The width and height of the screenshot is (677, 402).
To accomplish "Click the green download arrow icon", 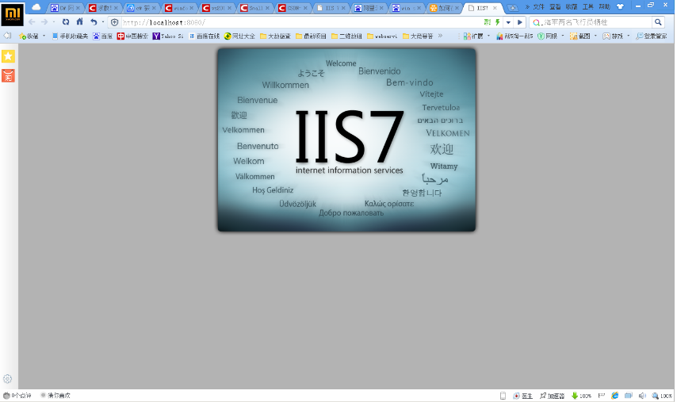I will 575,396.
